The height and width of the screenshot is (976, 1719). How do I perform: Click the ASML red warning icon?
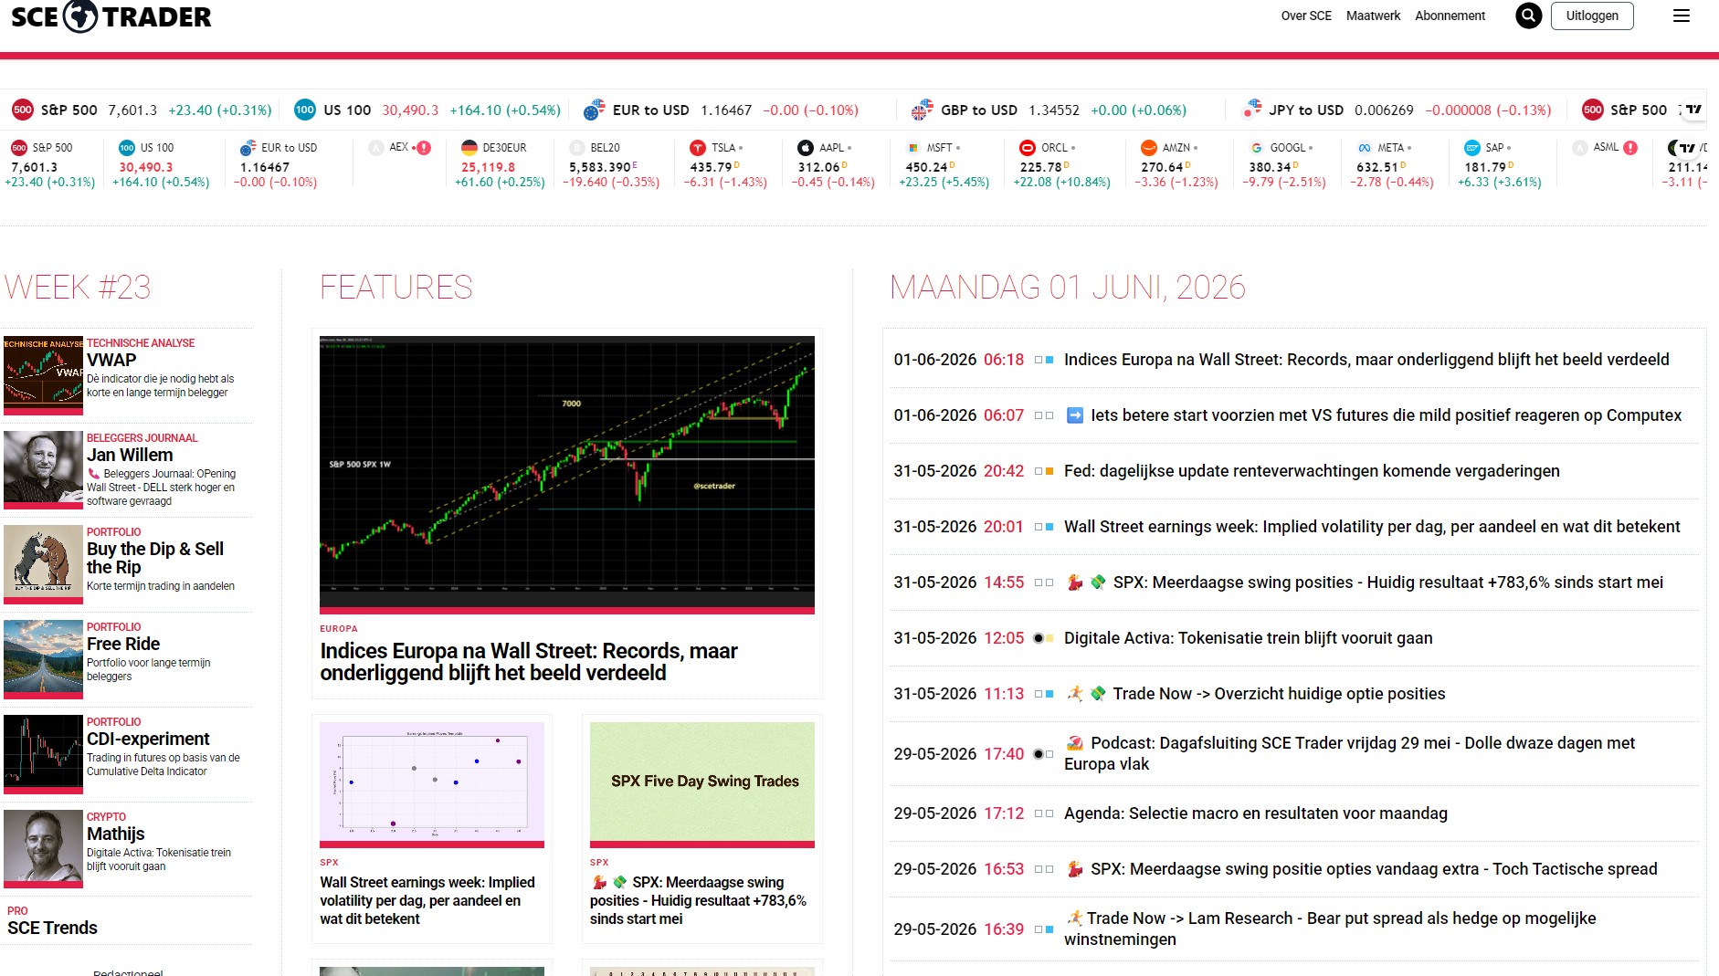1630,147
